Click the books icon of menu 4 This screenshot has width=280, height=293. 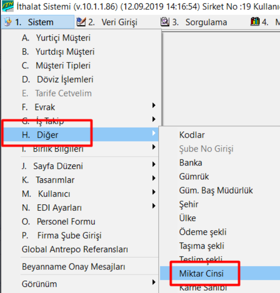point(255,22)
